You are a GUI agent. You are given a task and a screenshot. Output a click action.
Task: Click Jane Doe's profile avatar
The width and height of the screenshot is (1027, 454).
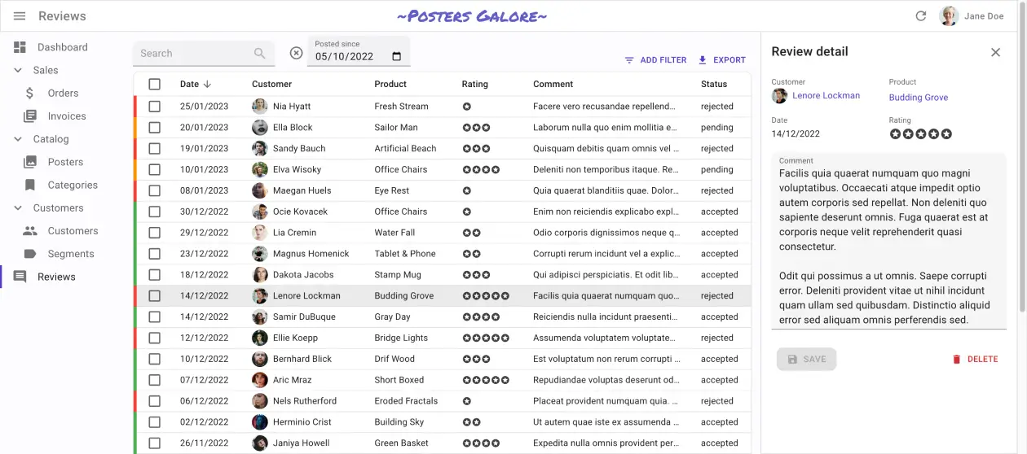(949, 16)
